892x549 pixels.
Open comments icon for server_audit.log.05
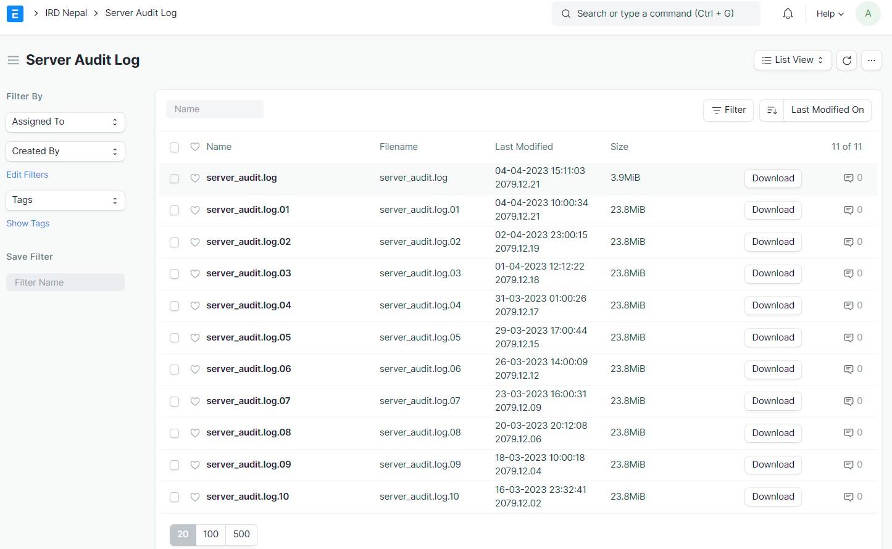pos(848,337)
